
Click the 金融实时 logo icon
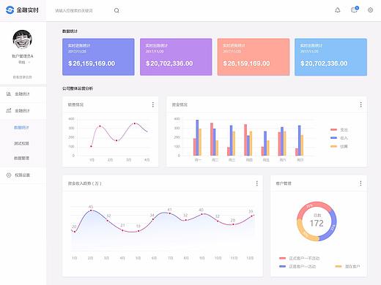coord(10,10)
